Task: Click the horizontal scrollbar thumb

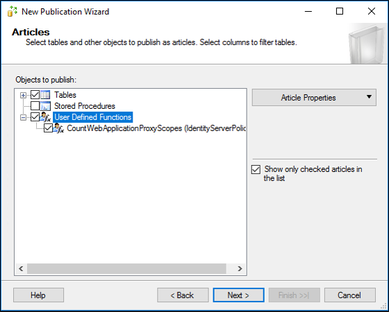Action: [126, 269]
